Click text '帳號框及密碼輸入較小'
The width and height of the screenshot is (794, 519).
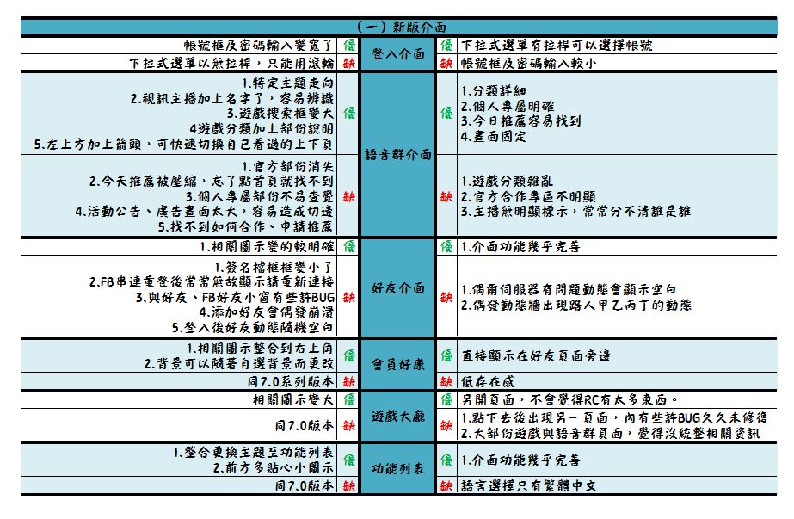[528, 64]
